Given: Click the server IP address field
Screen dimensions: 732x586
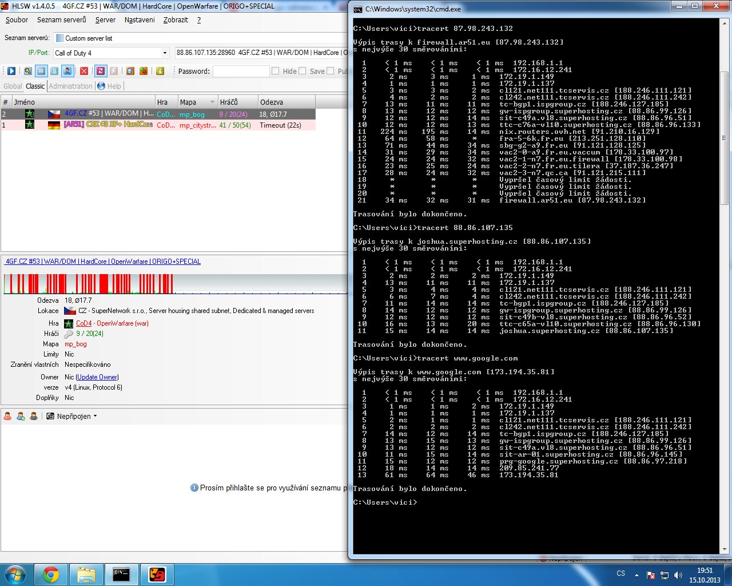Looking at the screenshot, I should pos(261,53).
